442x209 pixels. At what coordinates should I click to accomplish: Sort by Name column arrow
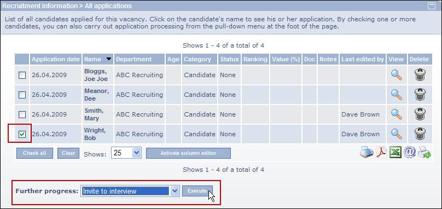[x=109, y=59]
